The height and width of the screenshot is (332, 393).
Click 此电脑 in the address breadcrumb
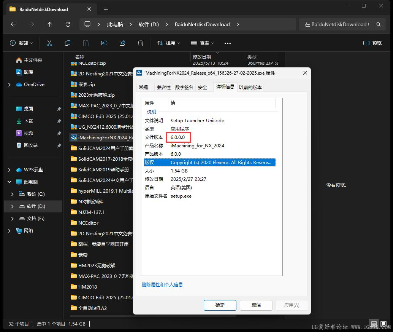pyautogui.click(x=115, y=24)
